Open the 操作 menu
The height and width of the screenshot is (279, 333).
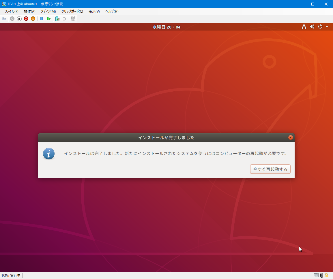coord(29,12)
